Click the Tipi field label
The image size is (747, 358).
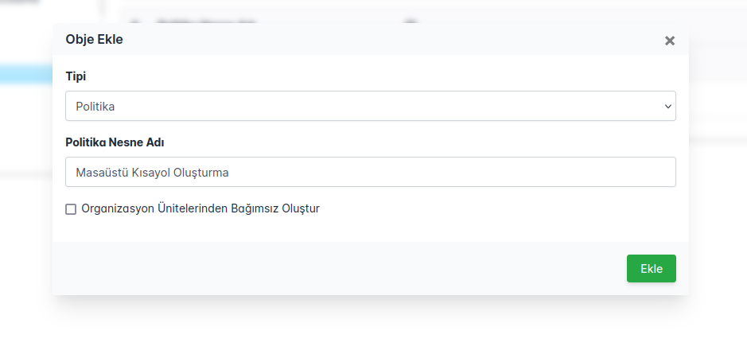pyautogui.click(x=76, y=76)
